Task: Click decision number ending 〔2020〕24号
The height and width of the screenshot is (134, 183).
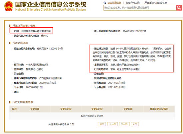Action: coord(50,49)
